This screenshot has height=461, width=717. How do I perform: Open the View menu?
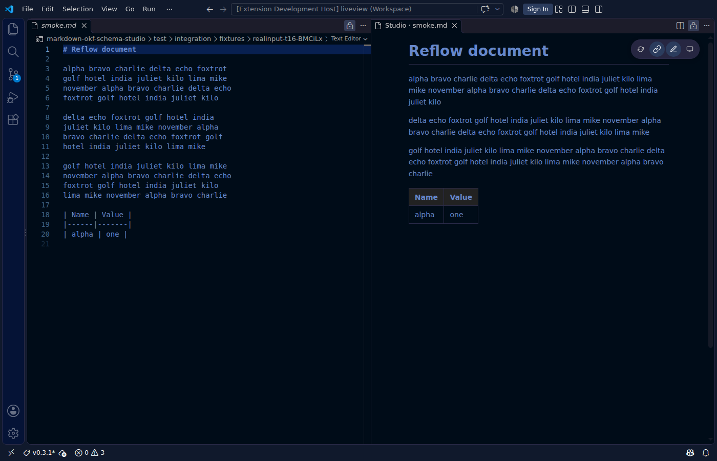[x=109, y=9]
